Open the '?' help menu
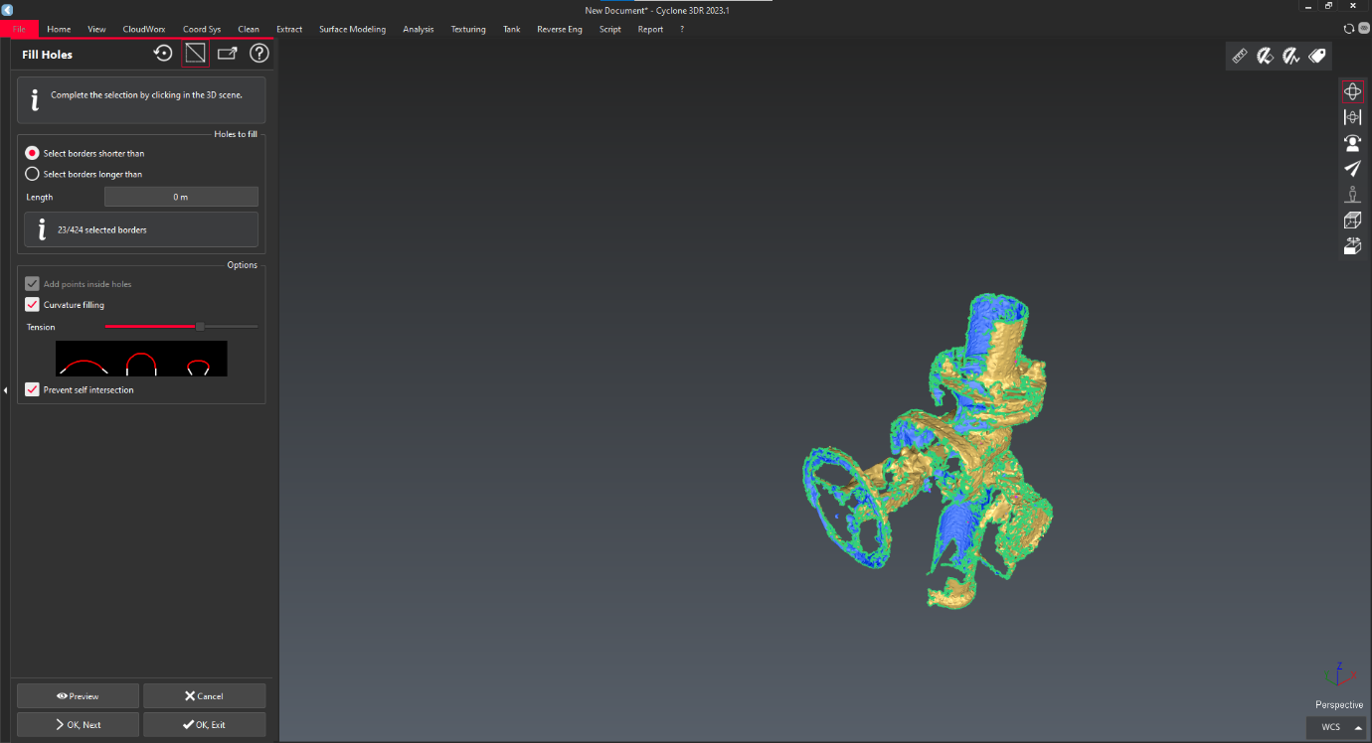1372x743 pixels. pyautogui.click(x=682, y=29)
